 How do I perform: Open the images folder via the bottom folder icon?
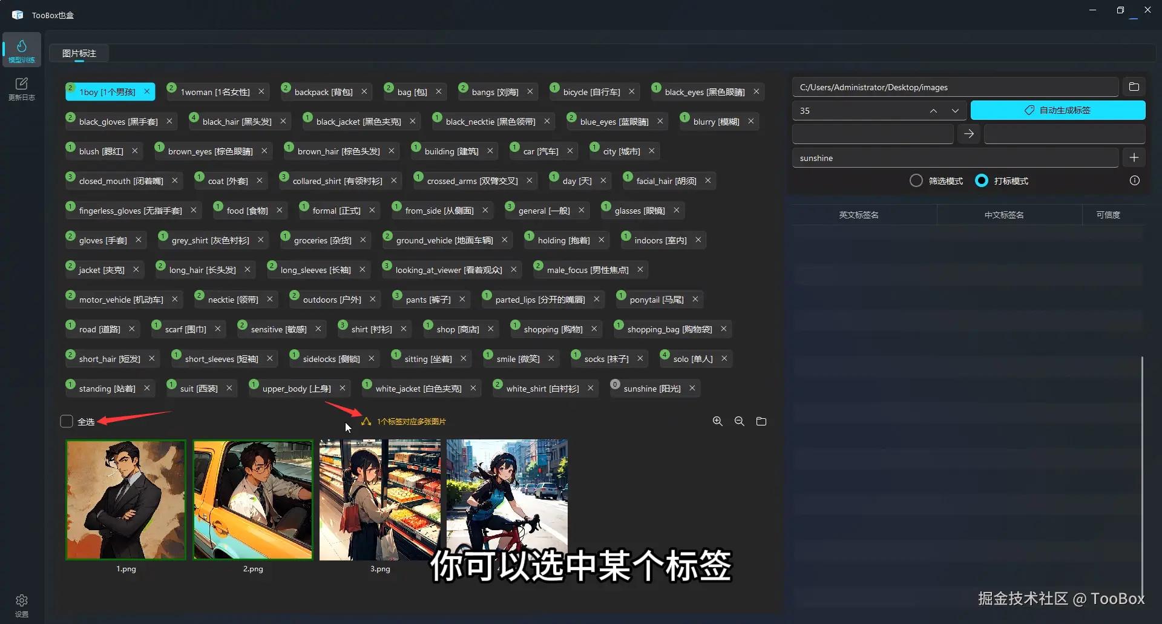click(761, 421)
